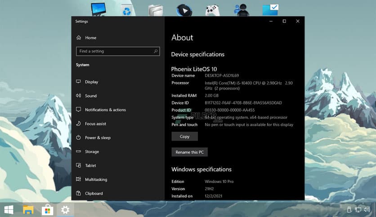376x217 pixels.
Task: Click the Installed on date 12/2/2021
Action: pos(213,196)
